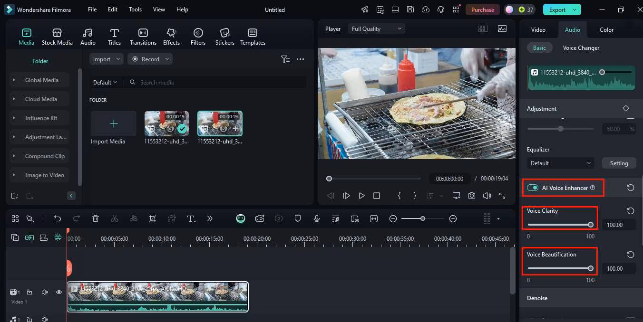Click the Equalizer Setting button
Viewport: 643px width, 322px height.
point(619,163)
